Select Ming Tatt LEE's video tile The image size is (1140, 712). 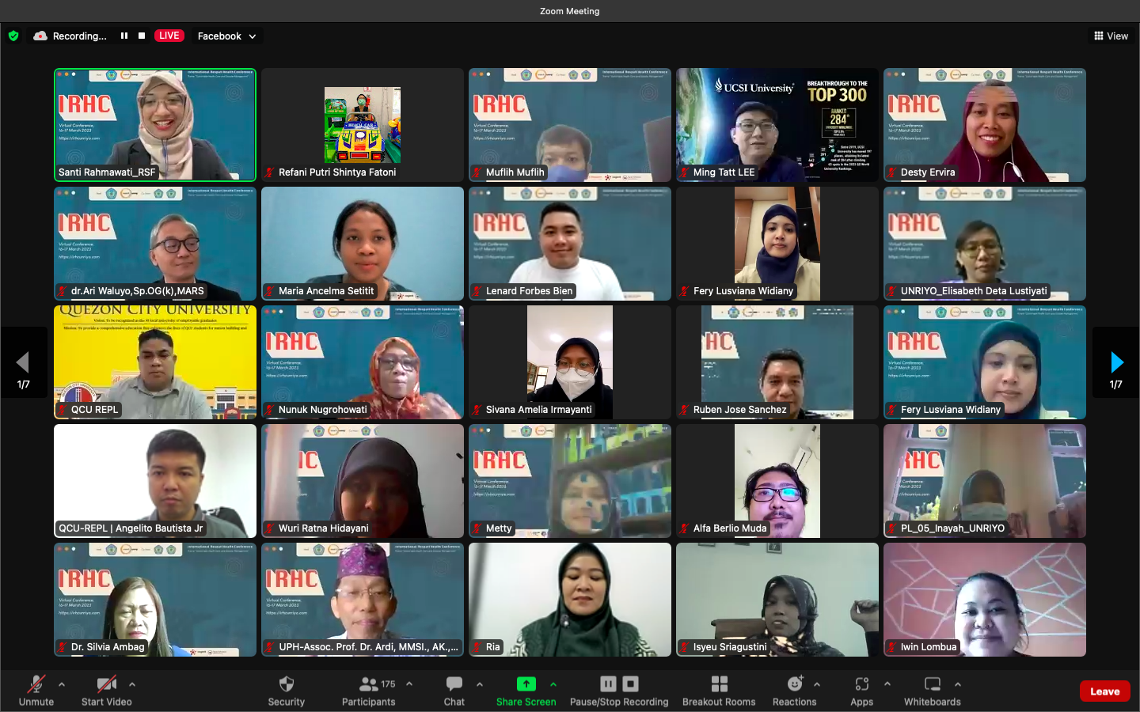pyautogui.click(x=777, y=124)
